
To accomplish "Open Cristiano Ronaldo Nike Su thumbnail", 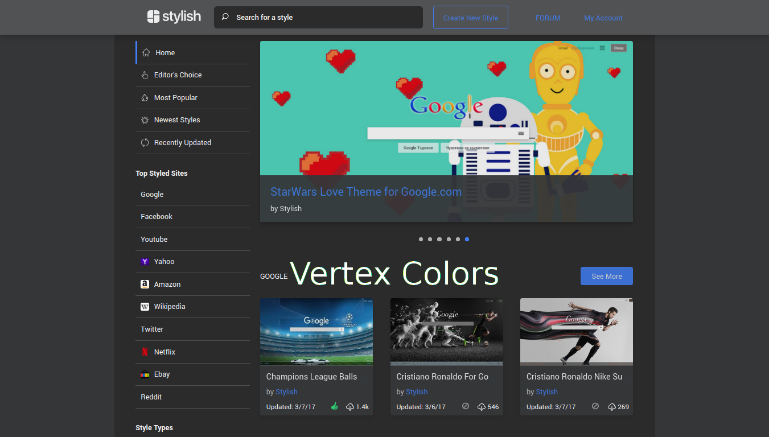I will click(x=577, y=332).
